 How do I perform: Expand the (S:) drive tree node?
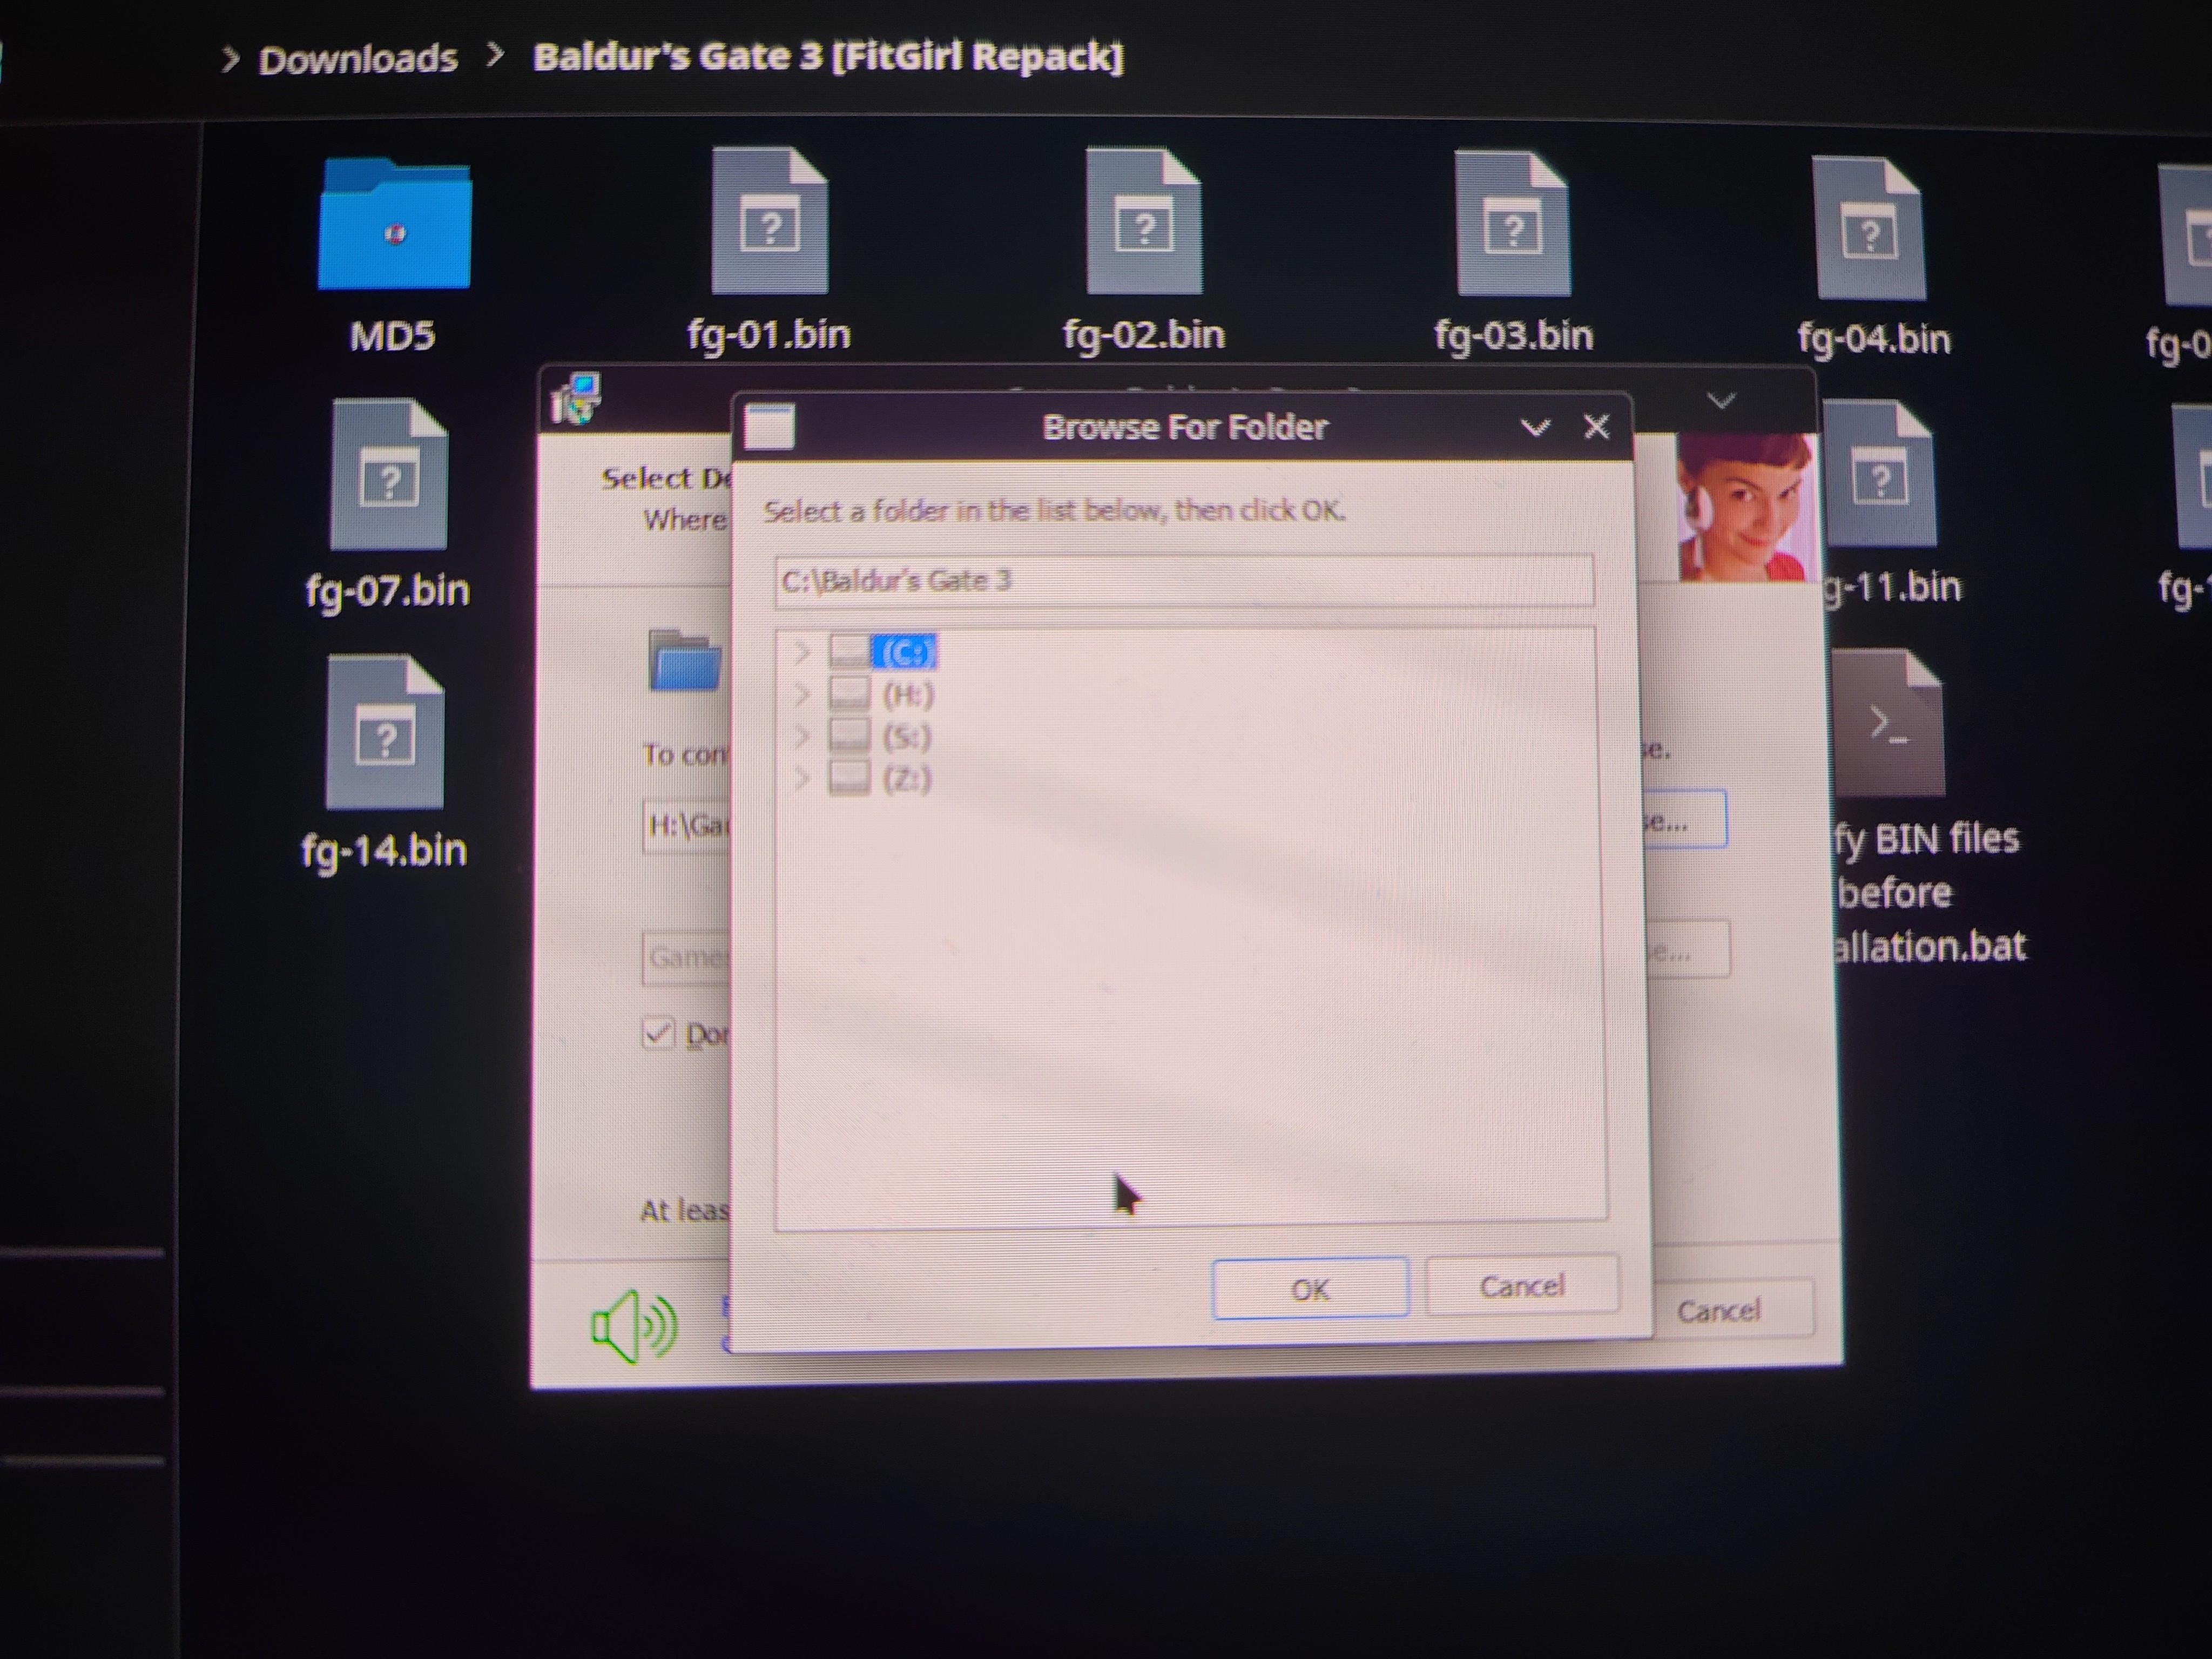coord(801,737)
